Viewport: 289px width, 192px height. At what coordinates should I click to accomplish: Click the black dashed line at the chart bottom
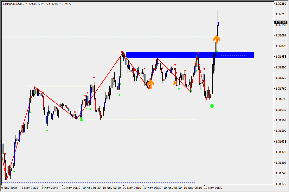(x=95, y=182)
